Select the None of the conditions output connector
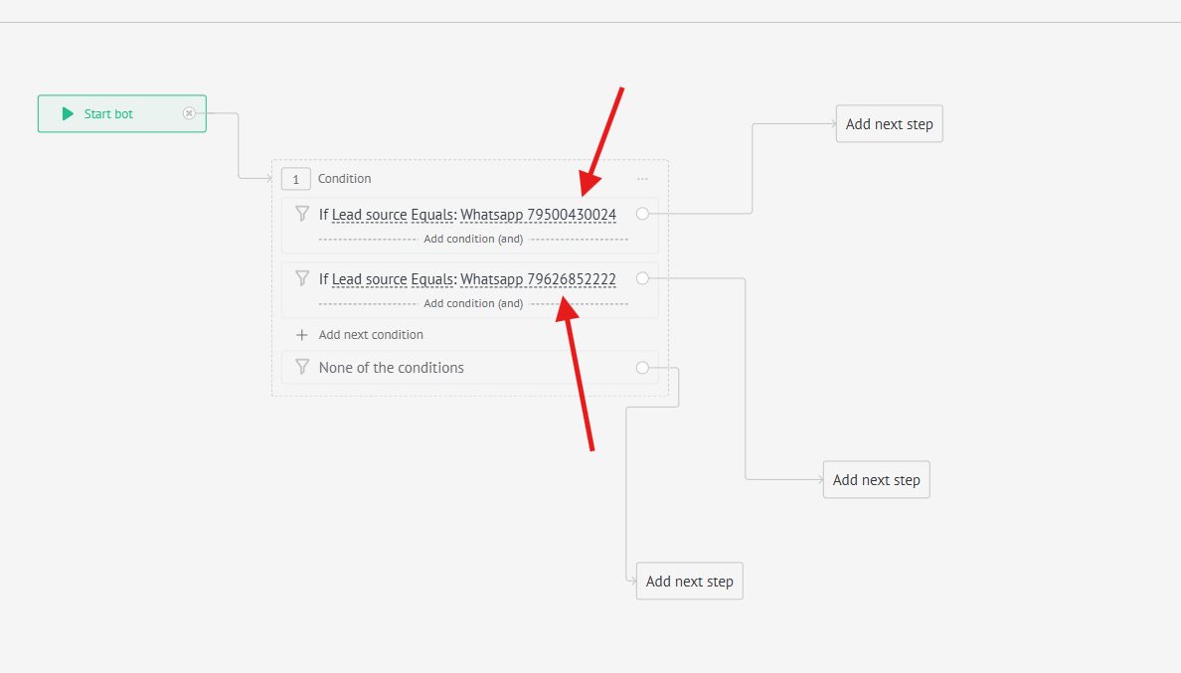 642,368
